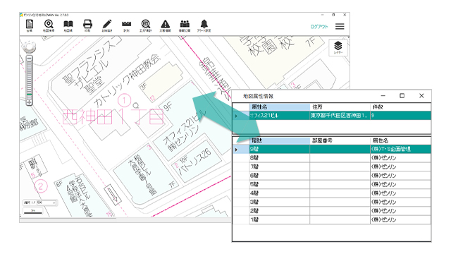The image size is (451, 254).
Task: Open the hamburger menu
Action: [340, 27]
